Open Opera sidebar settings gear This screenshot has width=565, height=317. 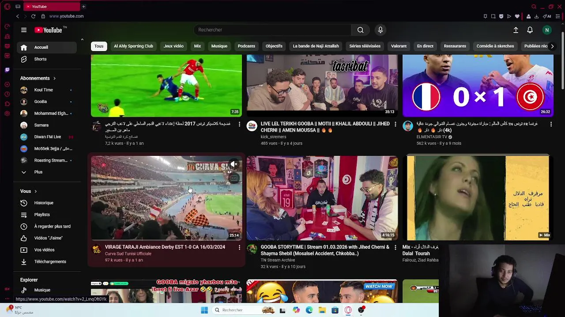(x=7, y=114)
